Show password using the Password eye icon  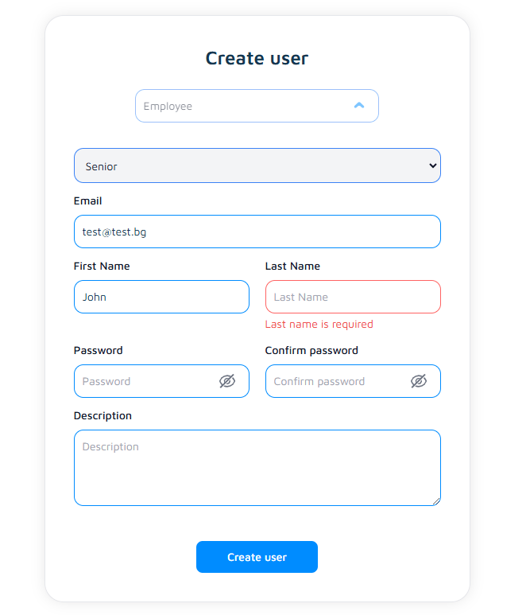click(x=227, y=381)
